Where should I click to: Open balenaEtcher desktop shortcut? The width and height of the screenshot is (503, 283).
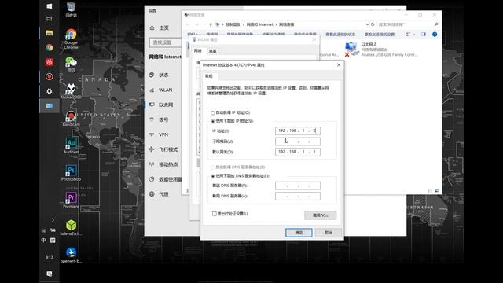click(71, 228)
